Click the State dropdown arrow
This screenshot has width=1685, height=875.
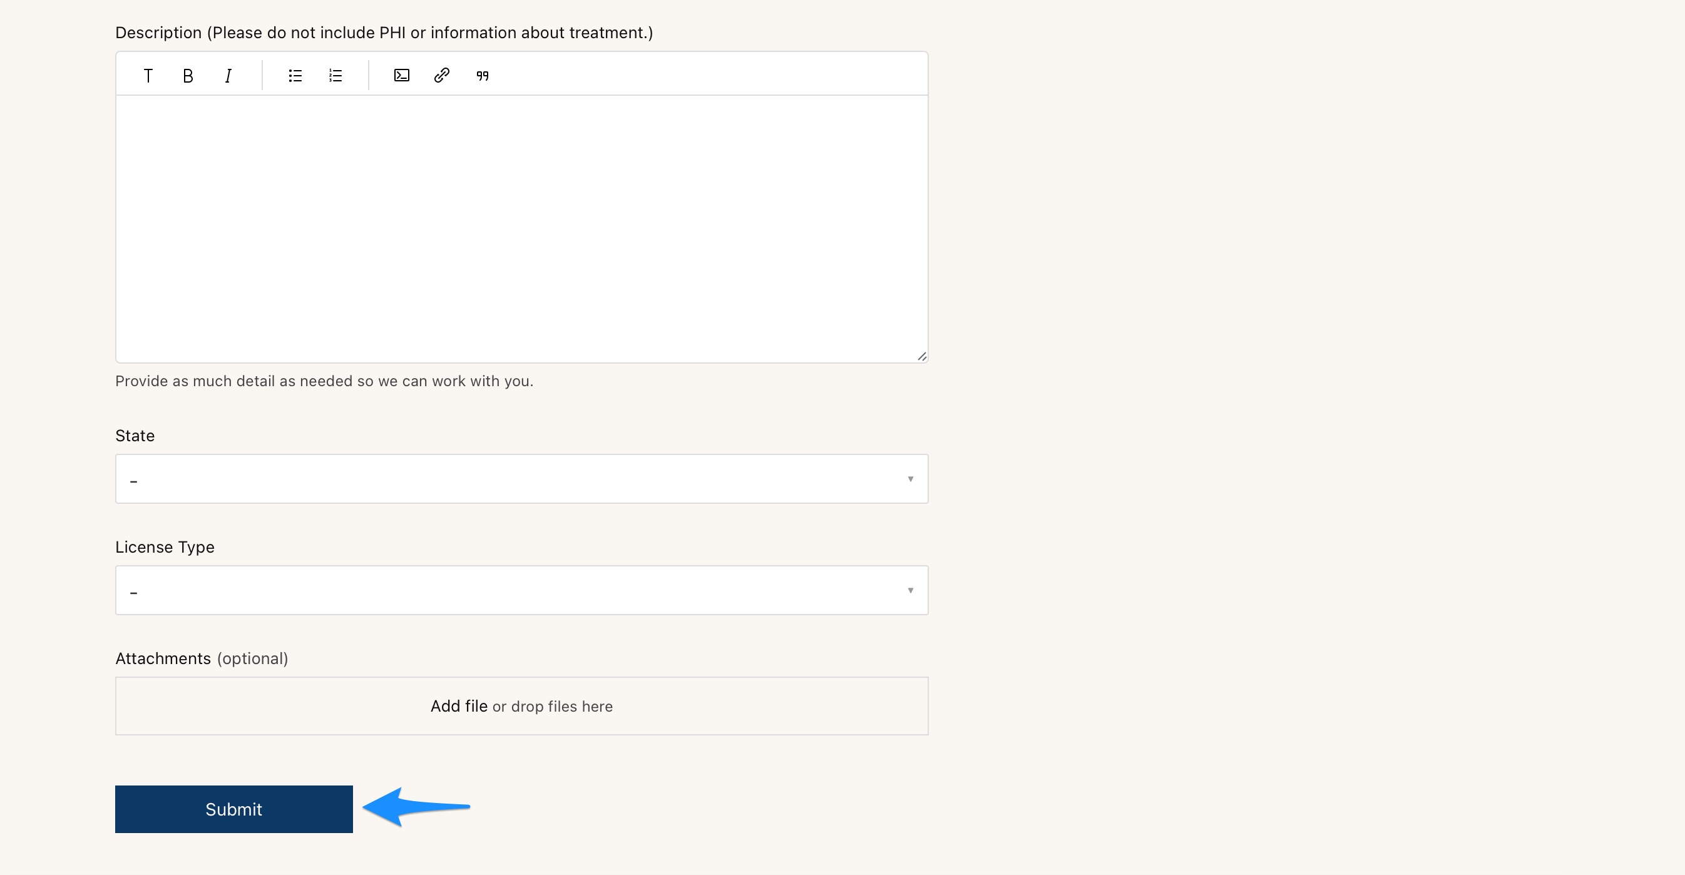[x=910, y=479]
